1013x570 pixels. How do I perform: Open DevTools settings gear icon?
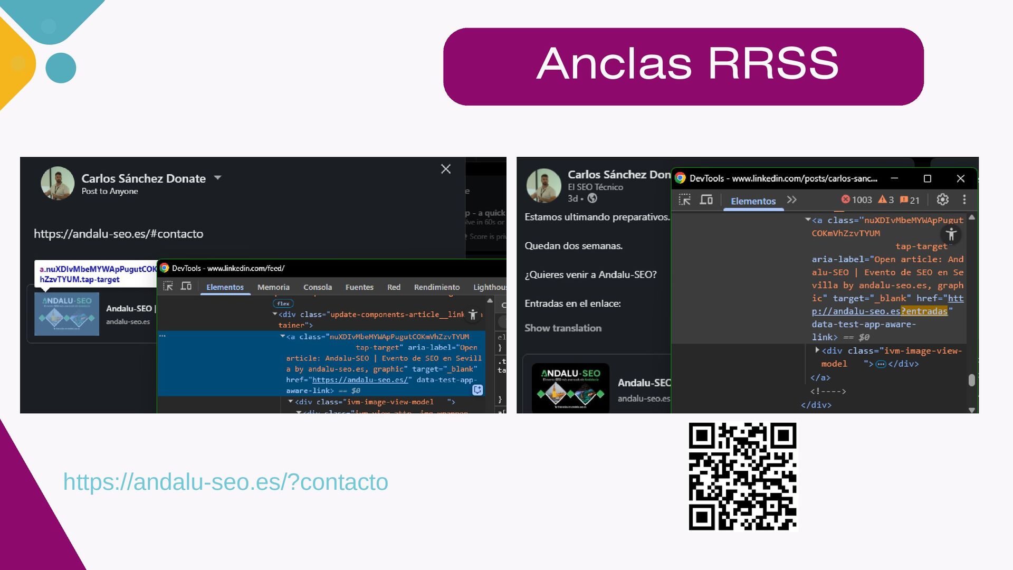coord(942,199)
